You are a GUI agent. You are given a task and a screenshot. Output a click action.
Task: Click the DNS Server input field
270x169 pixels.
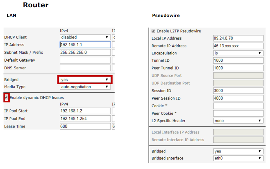click(85, 68)
